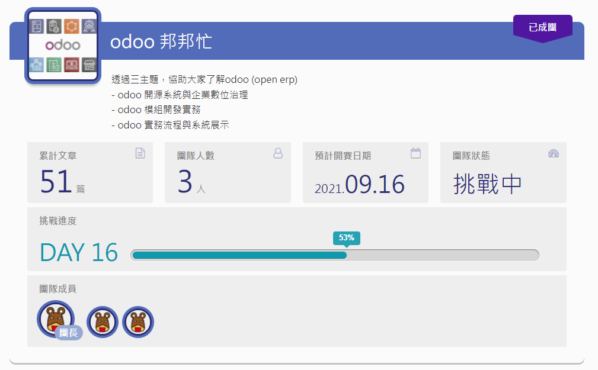Image resolution: width=598 pixels, height=370 pixels.
Task: Click the challenge progress bar
Action: (335, 255)
